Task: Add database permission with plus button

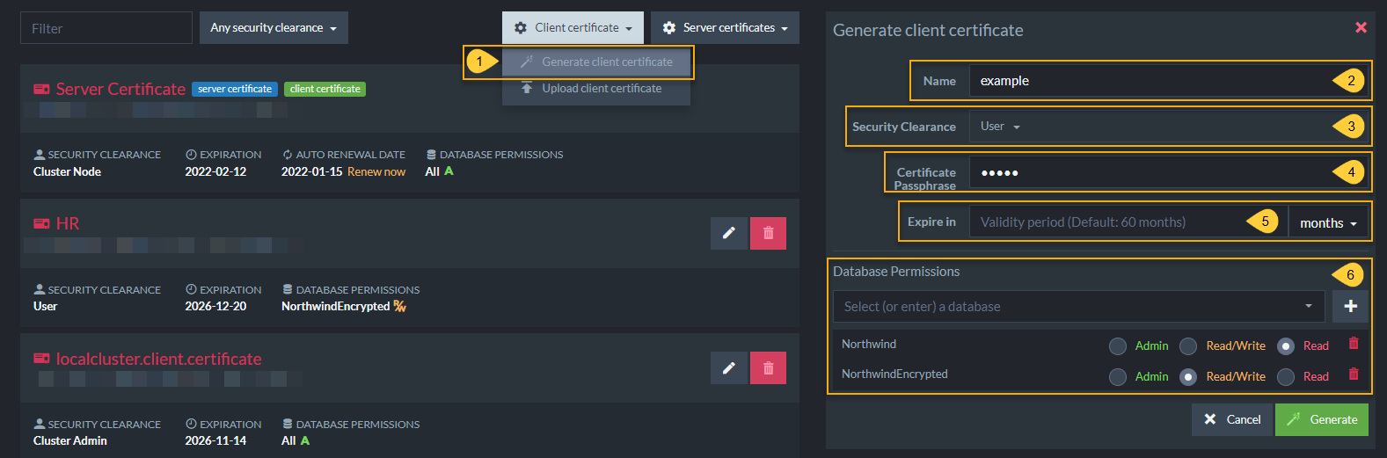Action: point(1350,306)
